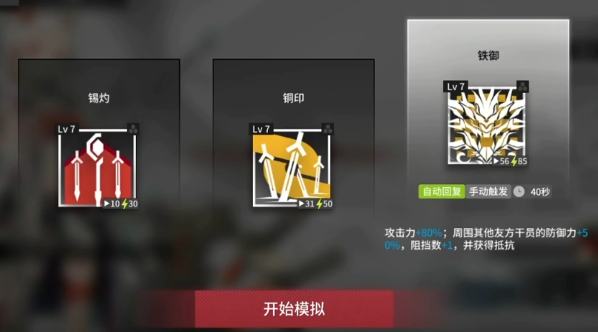Click the mastery dots icon on 铜印

[x=327, y=129]
